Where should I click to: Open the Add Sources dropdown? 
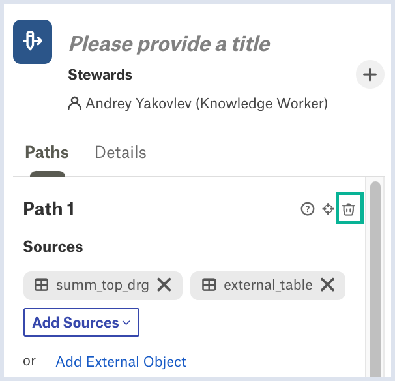pos(81,322)
